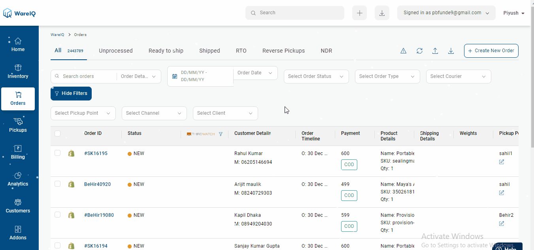534x250 pixels.
Task: Open the RTO orders tab
Action: (x=241, y=51)
